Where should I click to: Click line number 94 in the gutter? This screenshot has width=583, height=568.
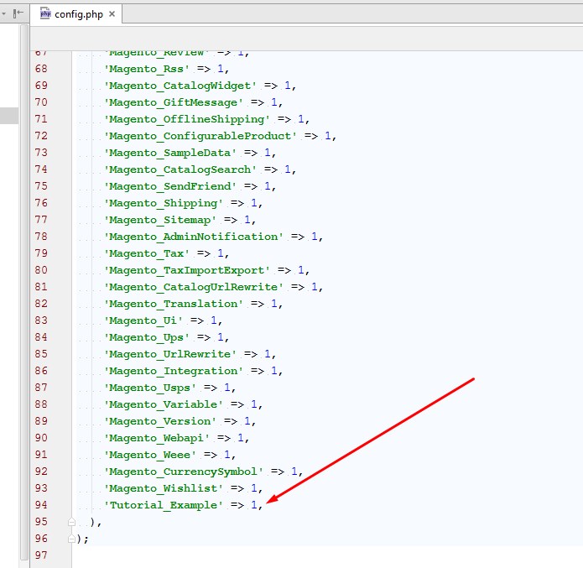click(41, 505)
